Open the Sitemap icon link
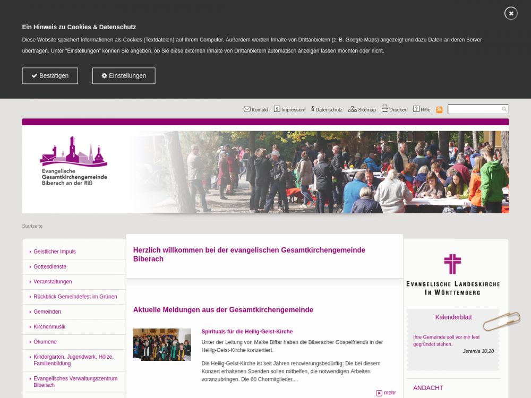This screenshot has width=531, height=398. click(352, 109)
